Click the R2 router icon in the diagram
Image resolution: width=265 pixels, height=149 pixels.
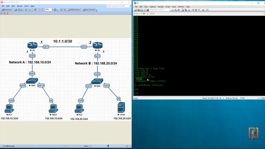98,45
